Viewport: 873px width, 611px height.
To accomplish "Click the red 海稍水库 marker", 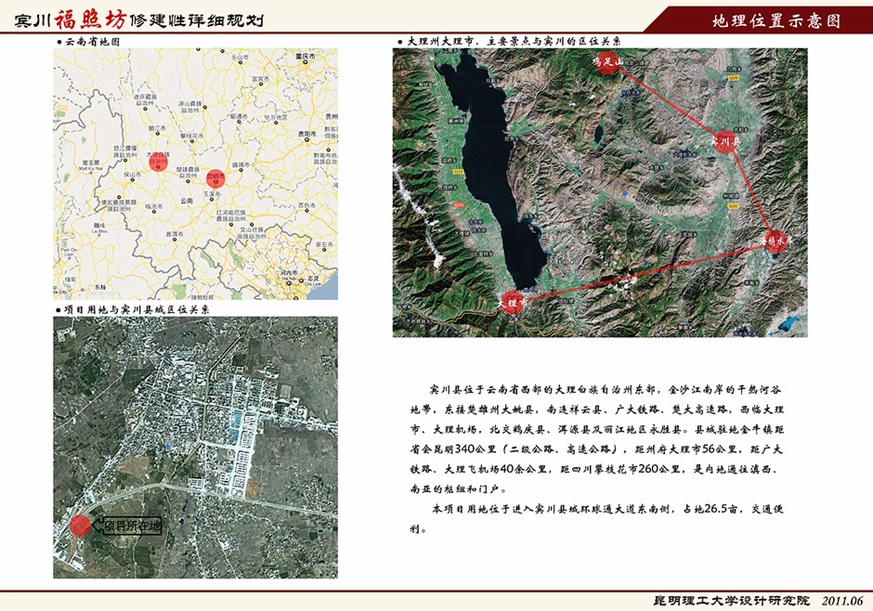I will tap(775, 240).
